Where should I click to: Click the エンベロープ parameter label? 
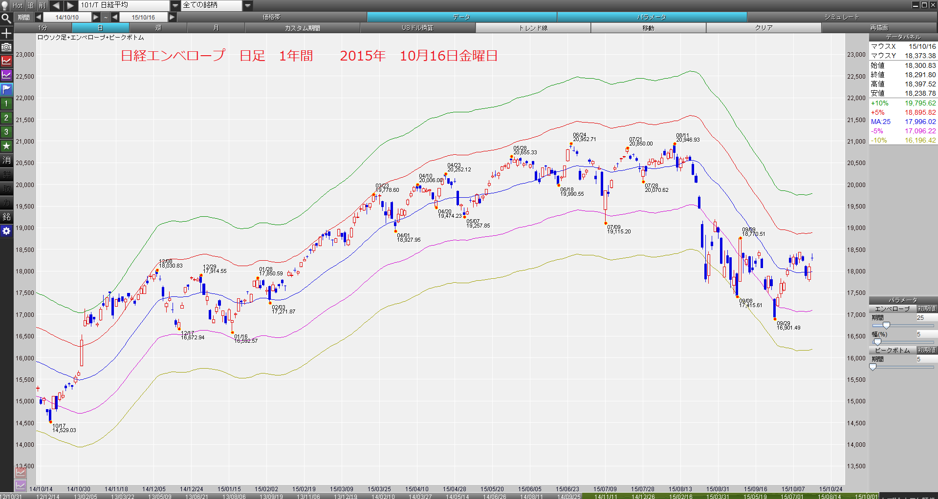(892, 309)
